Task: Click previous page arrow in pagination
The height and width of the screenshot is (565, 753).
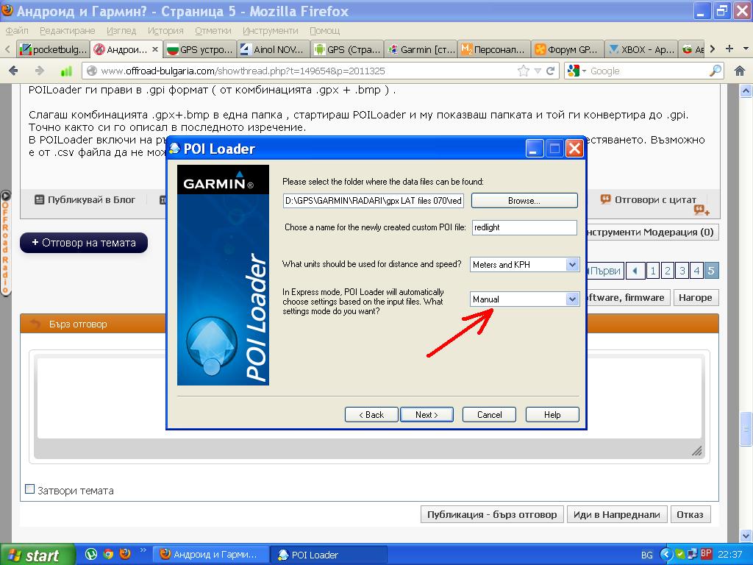Action: point(635,271)
